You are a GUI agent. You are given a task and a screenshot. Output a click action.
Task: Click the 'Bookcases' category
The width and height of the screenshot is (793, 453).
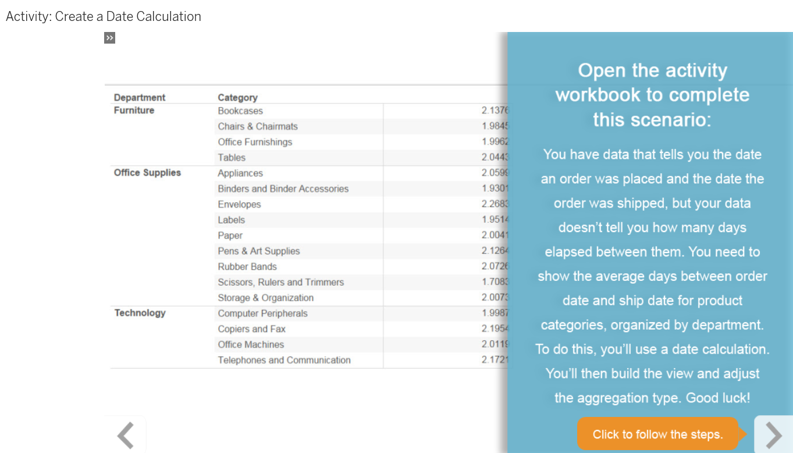tap(240, 110)
